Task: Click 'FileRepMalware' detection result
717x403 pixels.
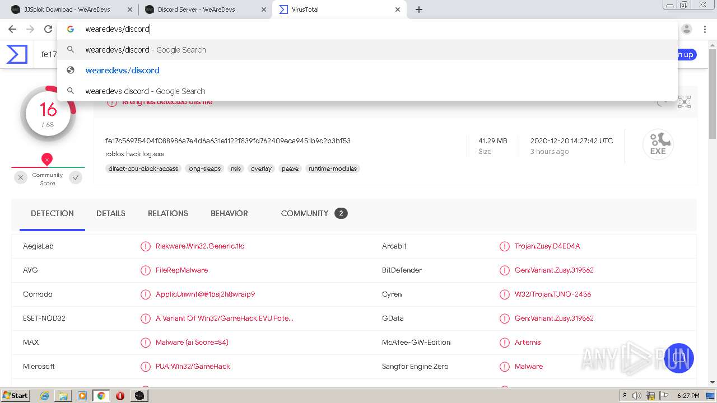Action: coord(182,270)
